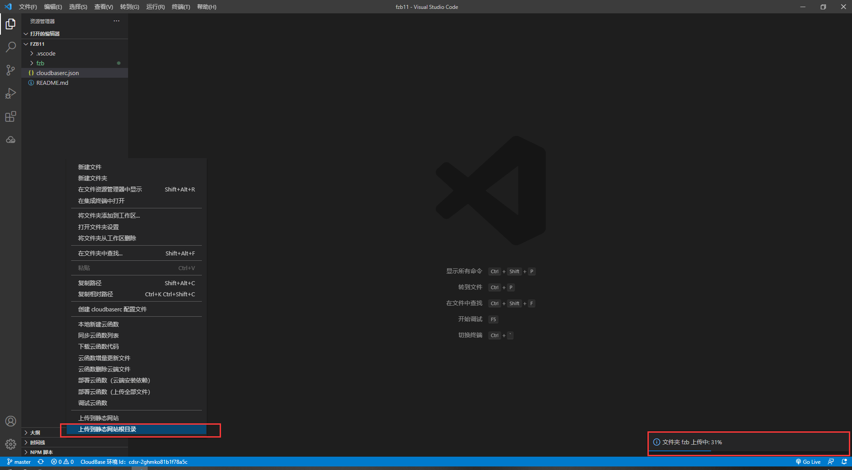The height and width of the screenshot is (470, 852).
Task: Click the VS Code logo in the title bar
Action: click(x=8, y=7)
